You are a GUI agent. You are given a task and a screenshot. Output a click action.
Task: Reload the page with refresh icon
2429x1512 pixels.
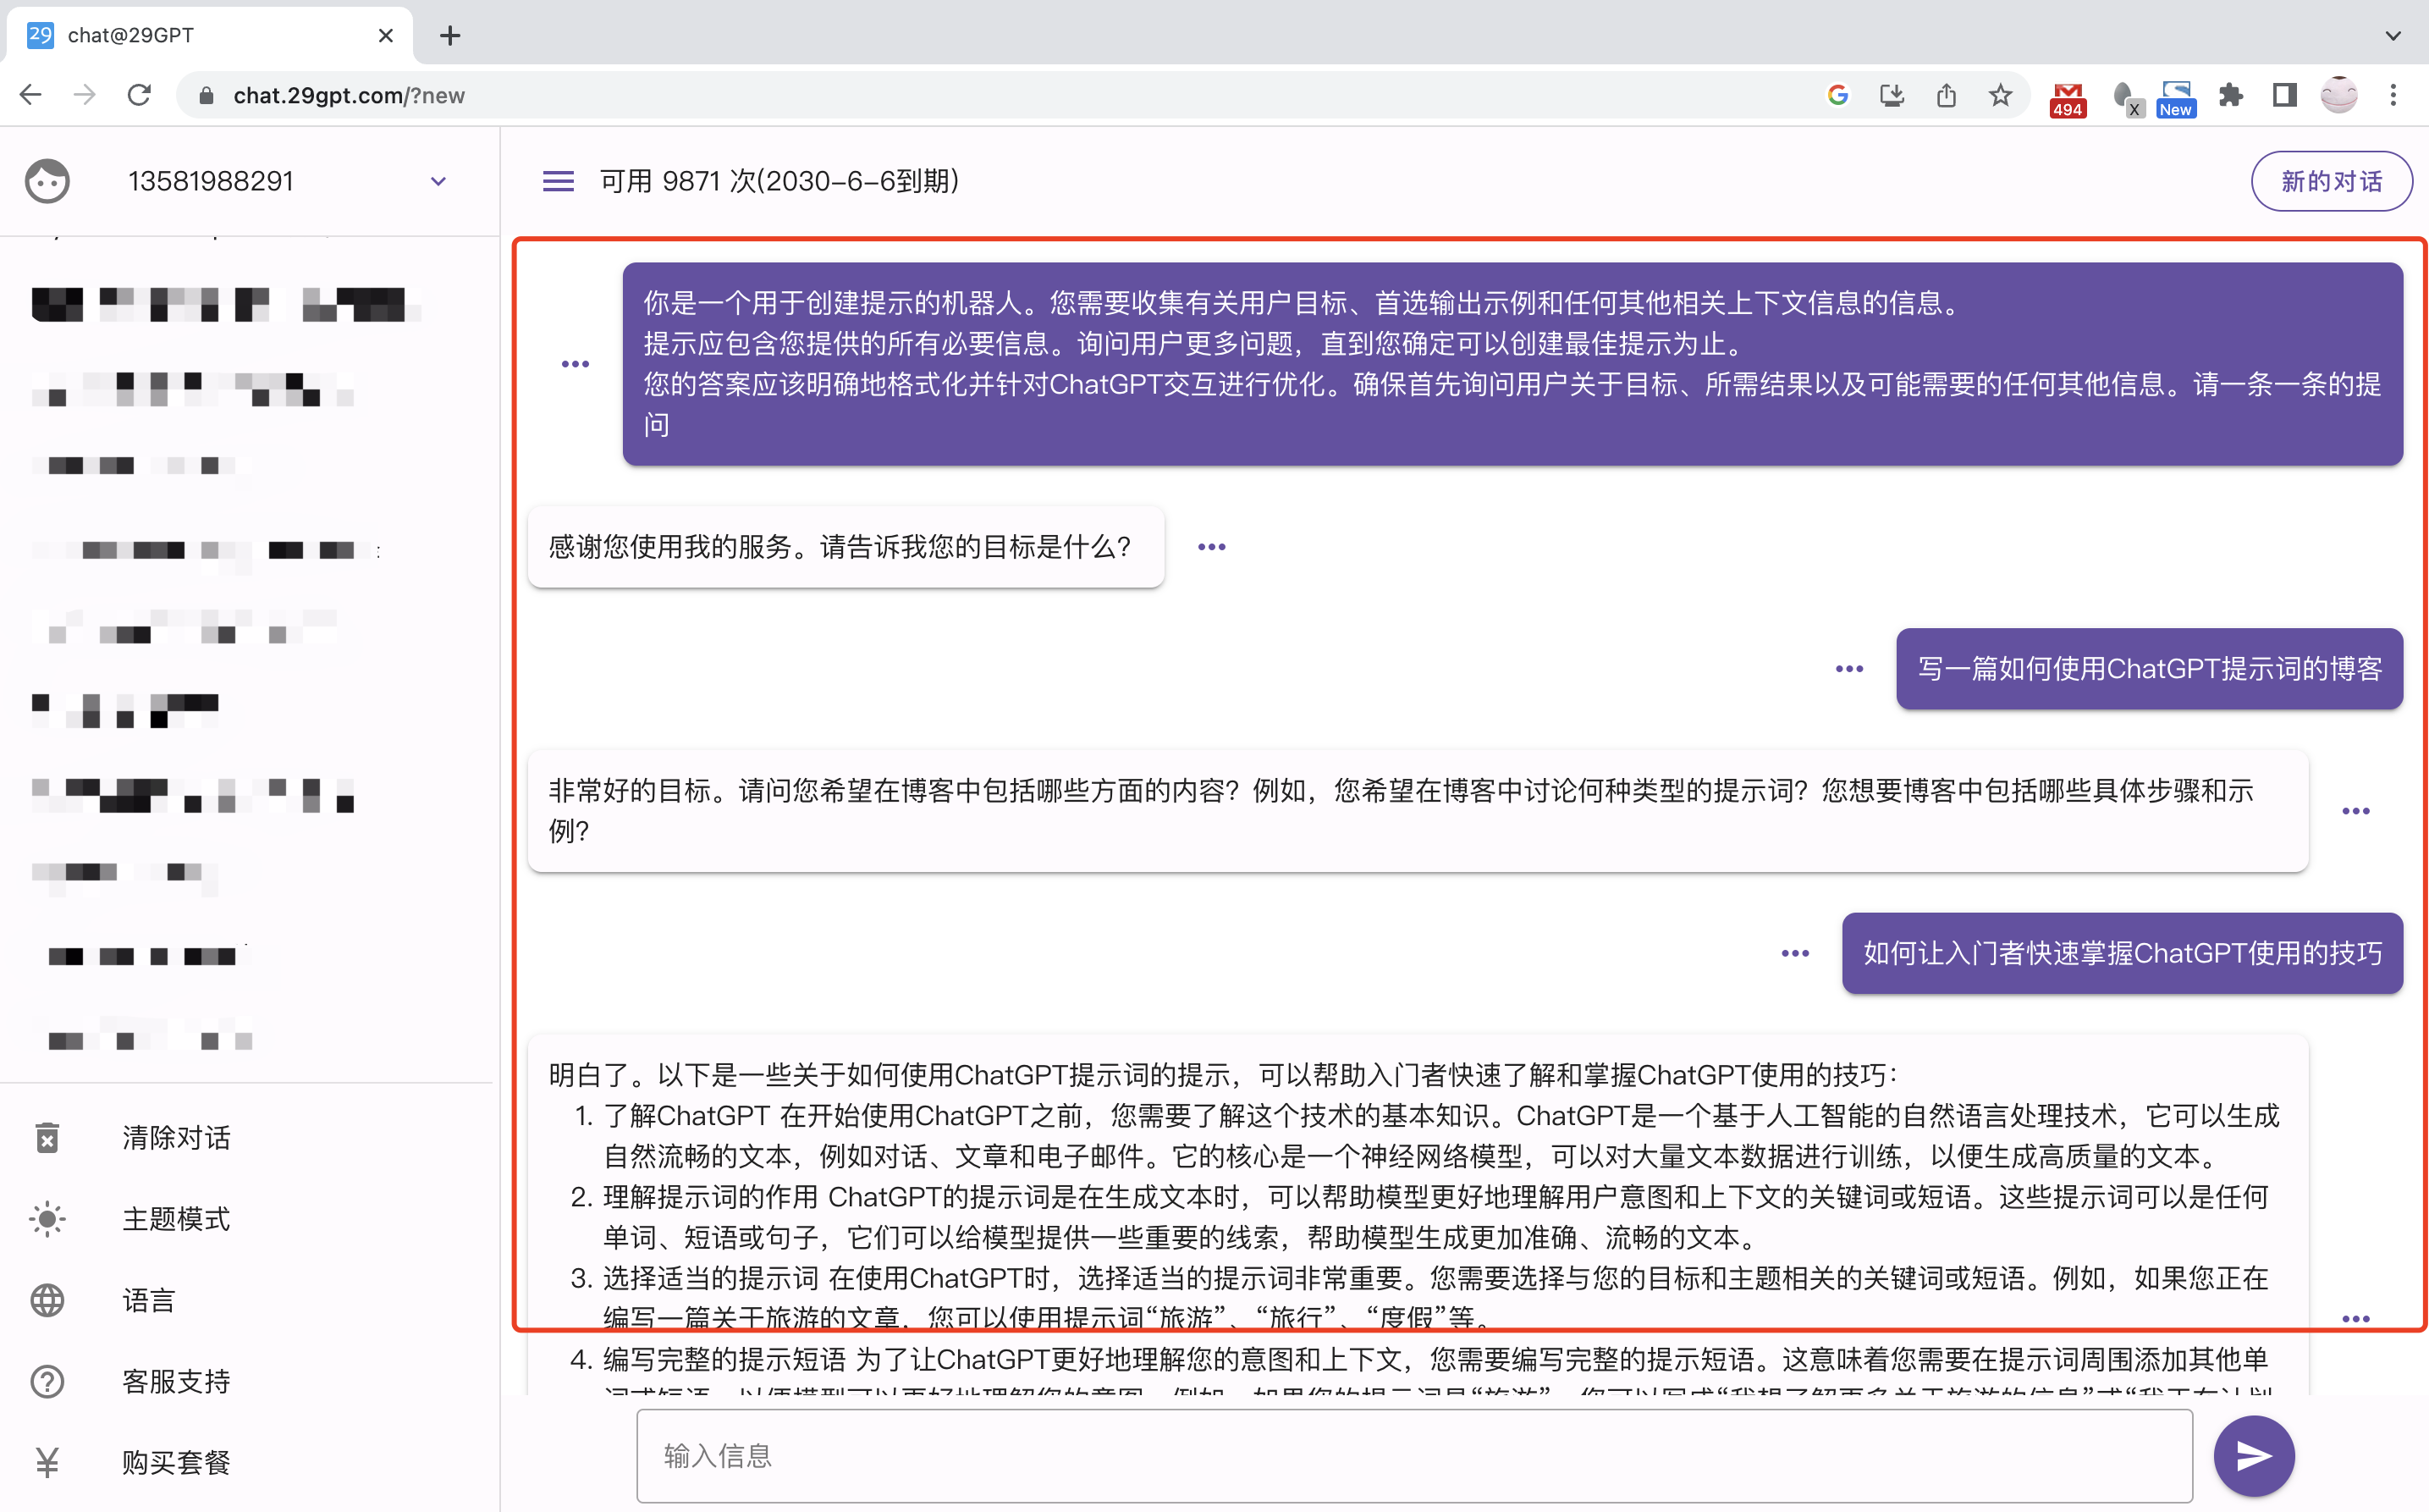(139, 95)
